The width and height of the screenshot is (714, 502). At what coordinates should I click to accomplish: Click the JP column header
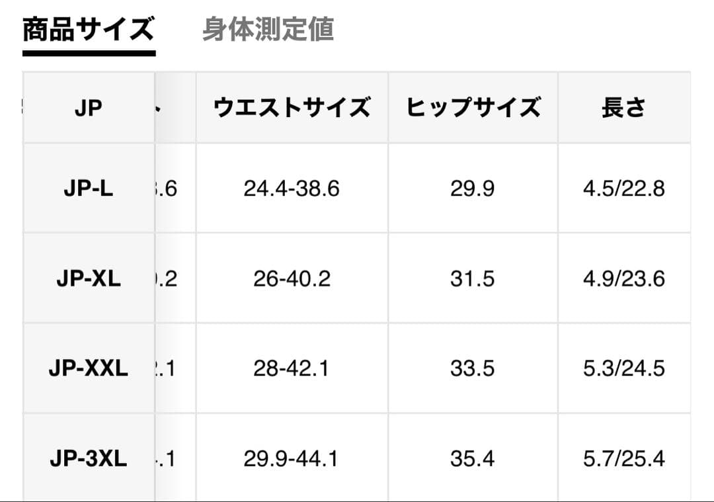[89, 108]
